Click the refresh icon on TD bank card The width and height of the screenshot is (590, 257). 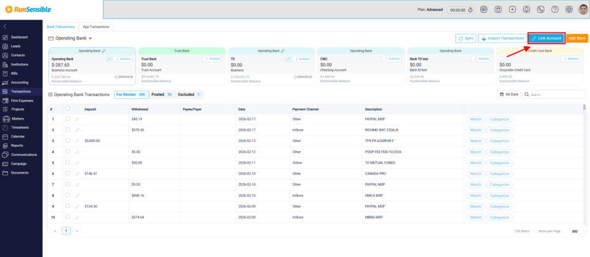point(288,59)
